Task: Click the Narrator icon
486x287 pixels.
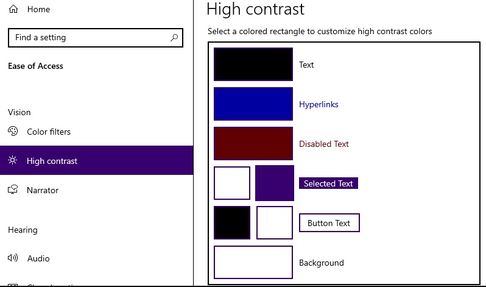Action: [x=13, y=190]
